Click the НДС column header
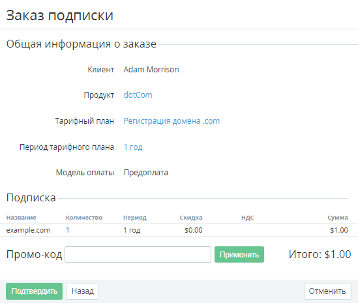This screenshot has height=303, width=358. 248,218
